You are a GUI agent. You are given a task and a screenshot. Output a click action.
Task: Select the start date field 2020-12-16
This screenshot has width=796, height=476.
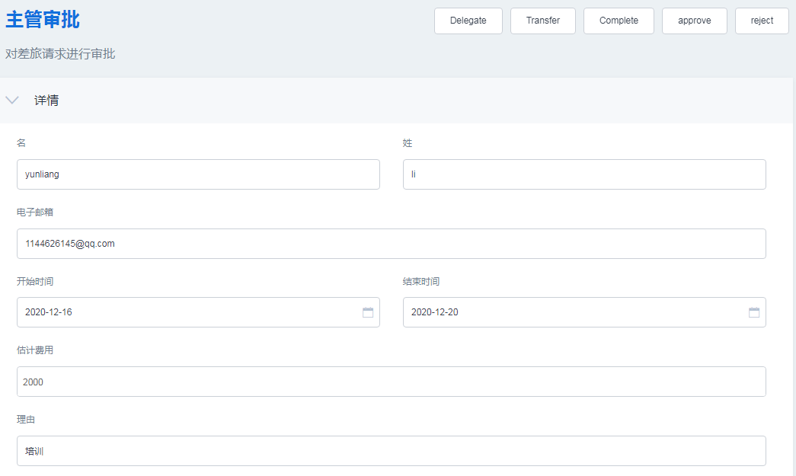click(187, 312)
